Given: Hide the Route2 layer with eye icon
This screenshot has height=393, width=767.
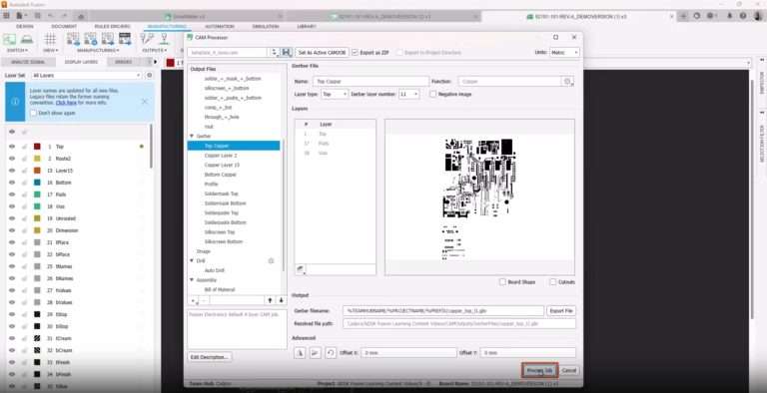Looking at the screenshot, I should [x=12, y=159].
